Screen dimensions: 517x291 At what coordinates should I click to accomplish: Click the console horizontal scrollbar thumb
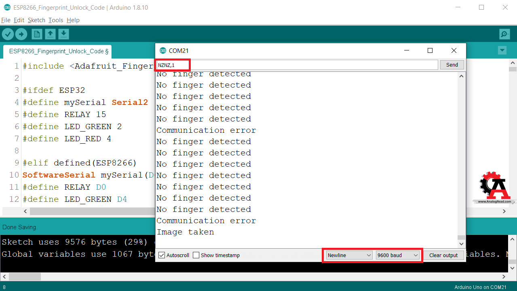(x=25, y=276)
